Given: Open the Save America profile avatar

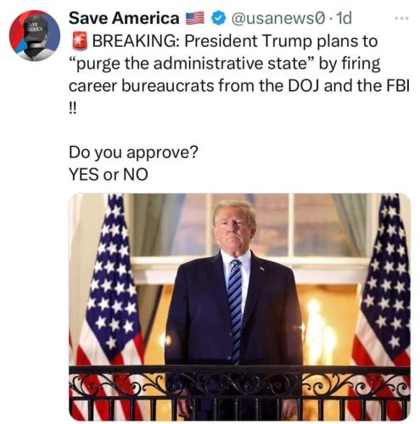Looking at the screenshot, I should click(35, 36).
